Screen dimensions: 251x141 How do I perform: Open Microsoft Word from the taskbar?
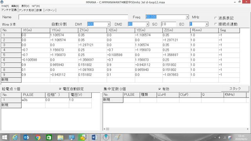click(x=95, y=137)
